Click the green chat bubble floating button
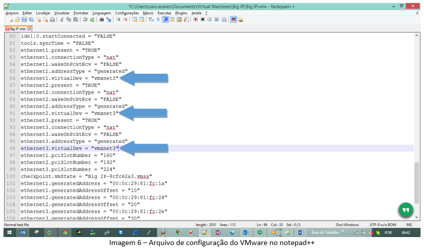 pos(406,210)
